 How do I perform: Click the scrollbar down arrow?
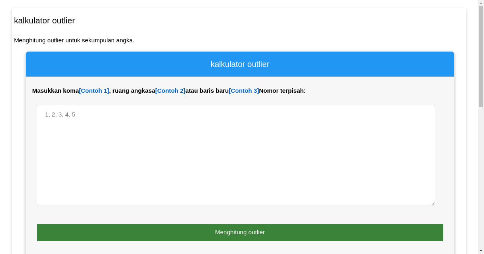pyautogui.click(x=481, y=251)
